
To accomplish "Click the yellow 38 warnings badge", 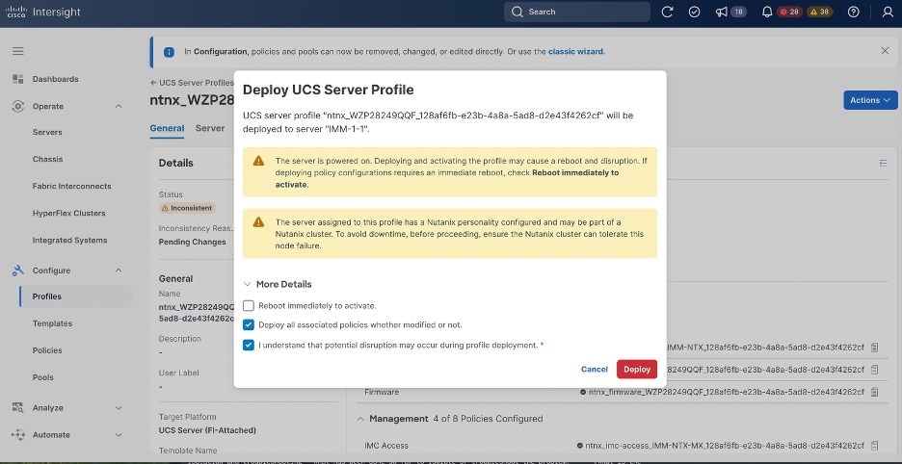I will click(x=820, y=12).
